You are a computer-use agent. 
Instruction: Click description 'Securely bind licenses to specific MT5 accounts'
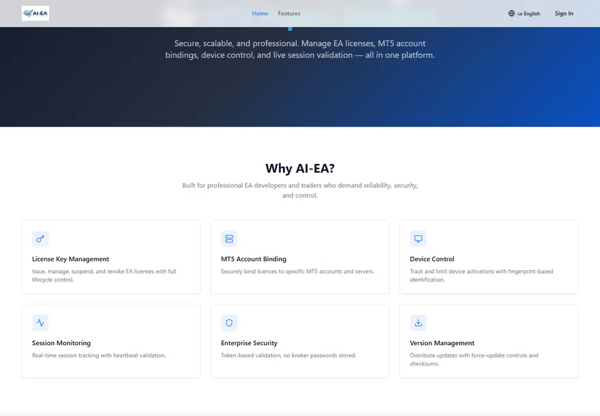coord(297,271)
